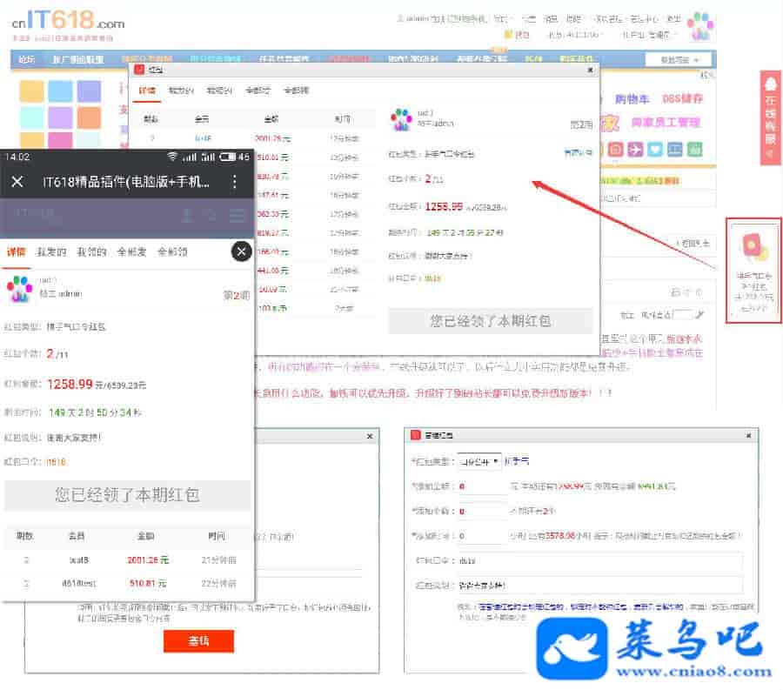
Task: Open red packet type dropdown in manage dialog
Action: tap(478, 461)
